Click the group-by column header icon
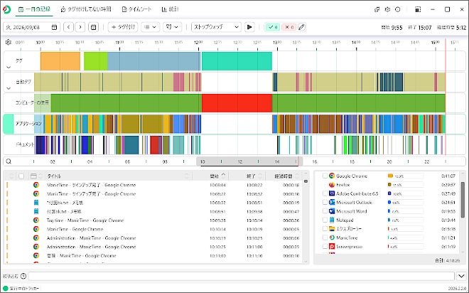Image resolution: width=469 pixels, height=293 pixels. click(33, 176)
